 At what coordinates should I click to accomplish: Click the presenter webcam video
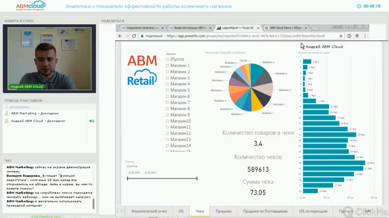pos(49,59)
